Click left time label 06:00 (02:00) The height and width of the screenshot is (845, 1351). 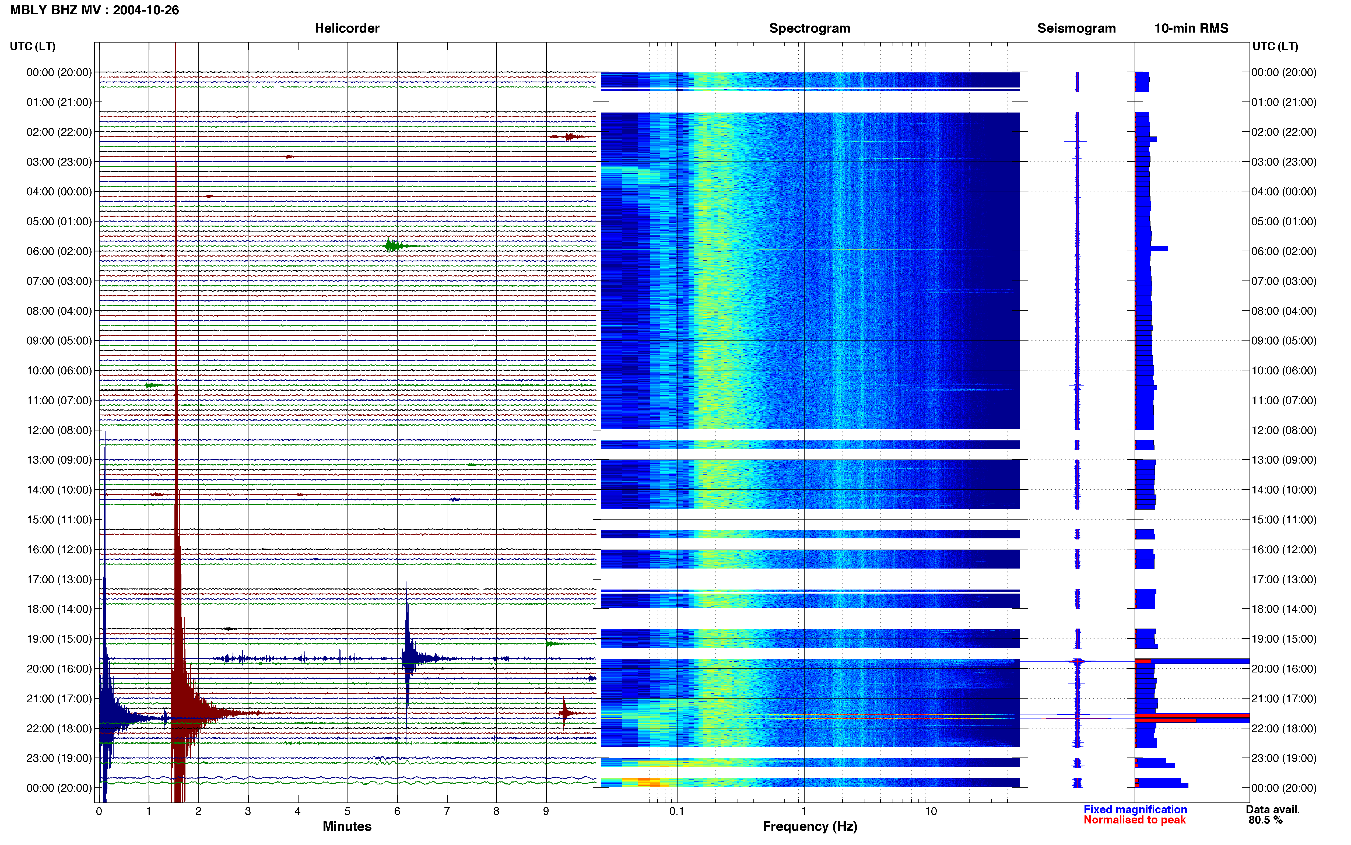point(59,251)
